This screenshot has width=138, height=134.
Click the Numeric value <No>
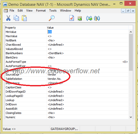[51, 117]
